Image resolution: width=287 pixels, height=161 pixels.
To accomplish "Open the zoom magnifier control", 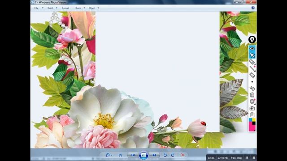I will [x=109, y=155].
